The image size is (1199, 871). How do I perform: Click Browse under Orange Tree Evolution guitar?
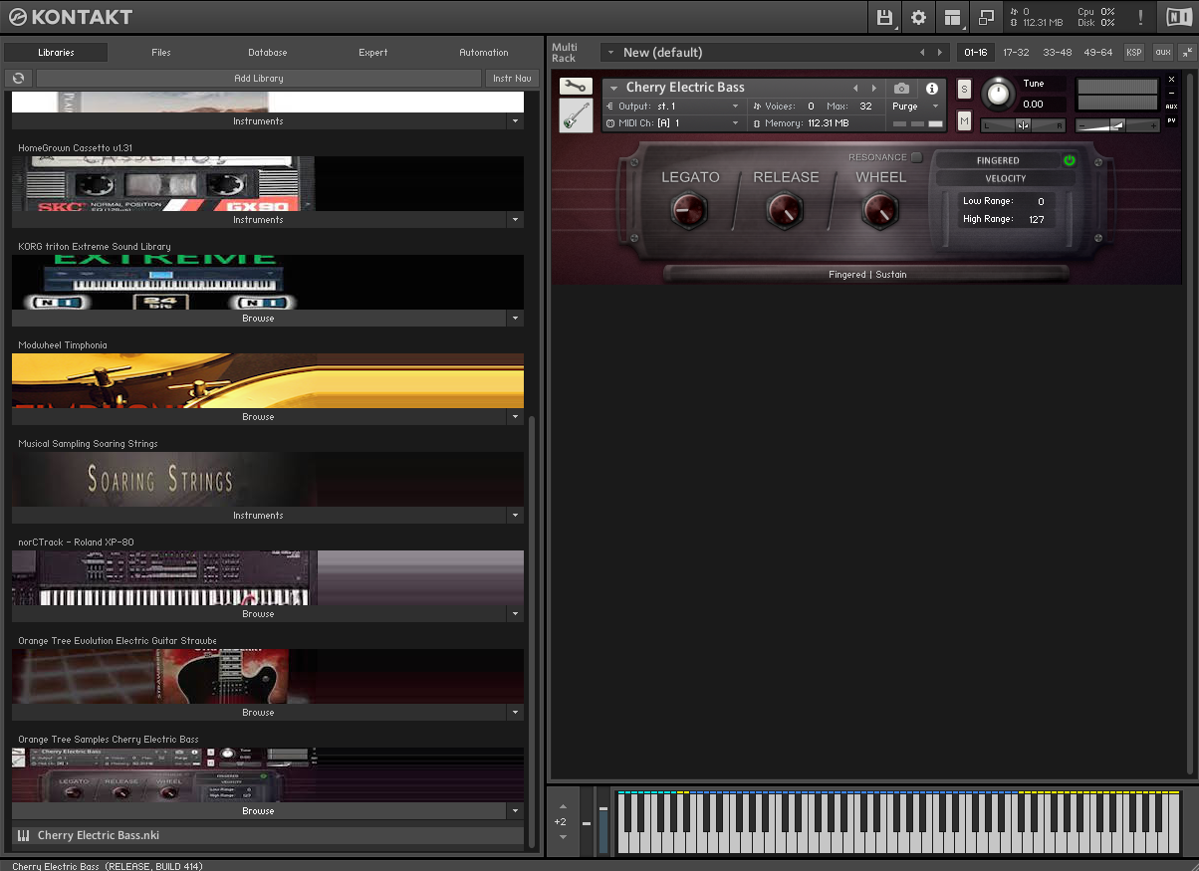(x=258, y=713)
